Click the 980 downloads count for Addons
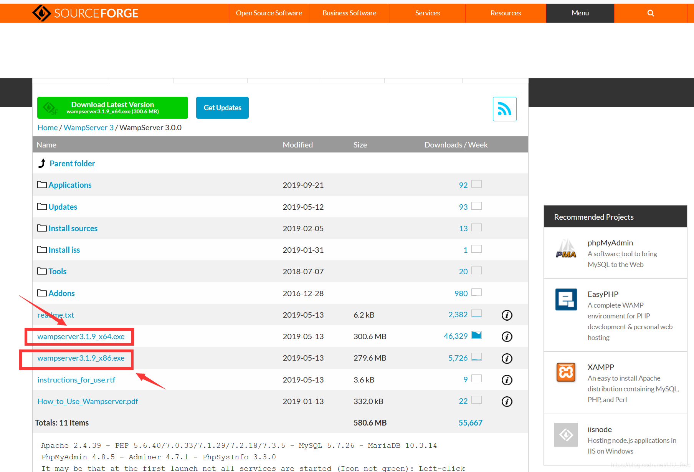Viewport: 694px width, 472px height. (461, 293)
